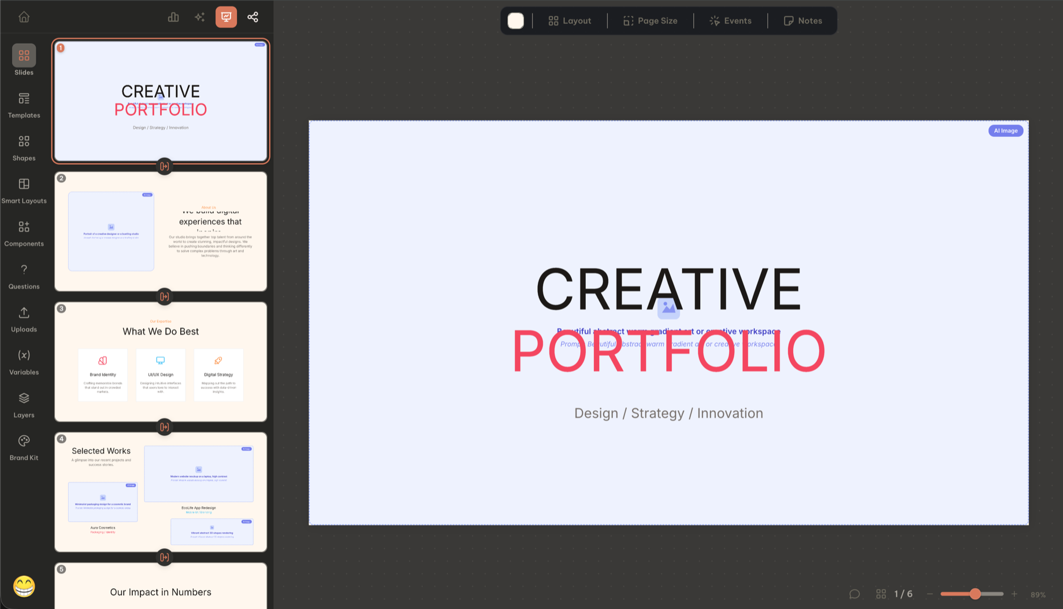Click transition icon between slides 1 and 2
The image size is (1063, 609).
point(164,166)
